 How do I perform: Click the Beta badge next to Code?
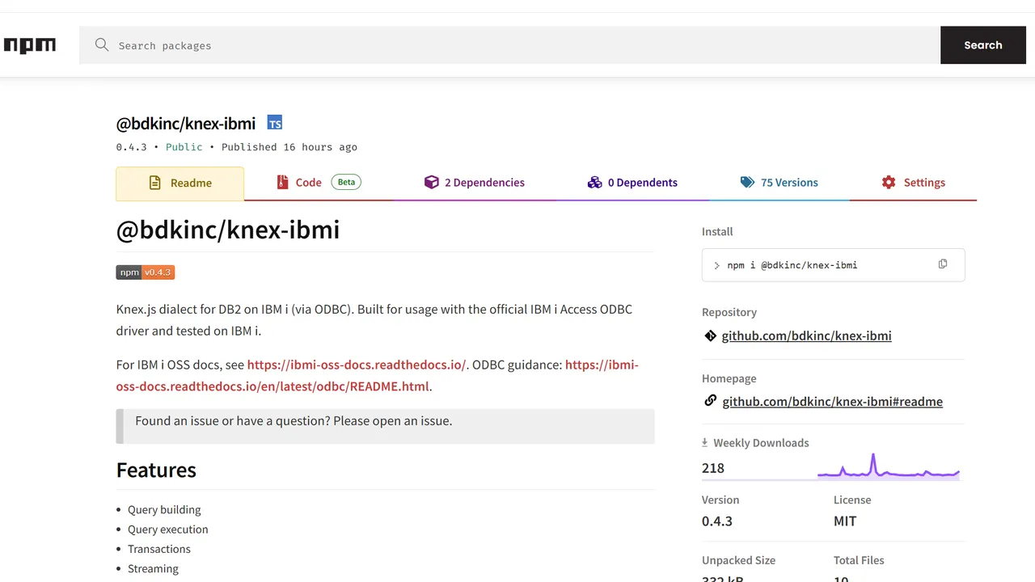346,182
